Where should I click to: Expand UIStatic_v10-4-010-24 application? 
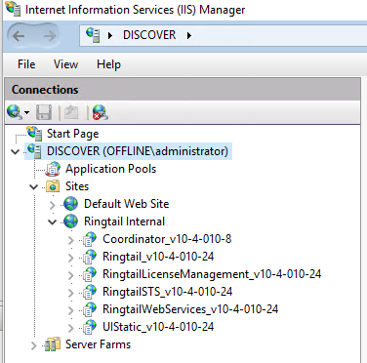[71, 328]
